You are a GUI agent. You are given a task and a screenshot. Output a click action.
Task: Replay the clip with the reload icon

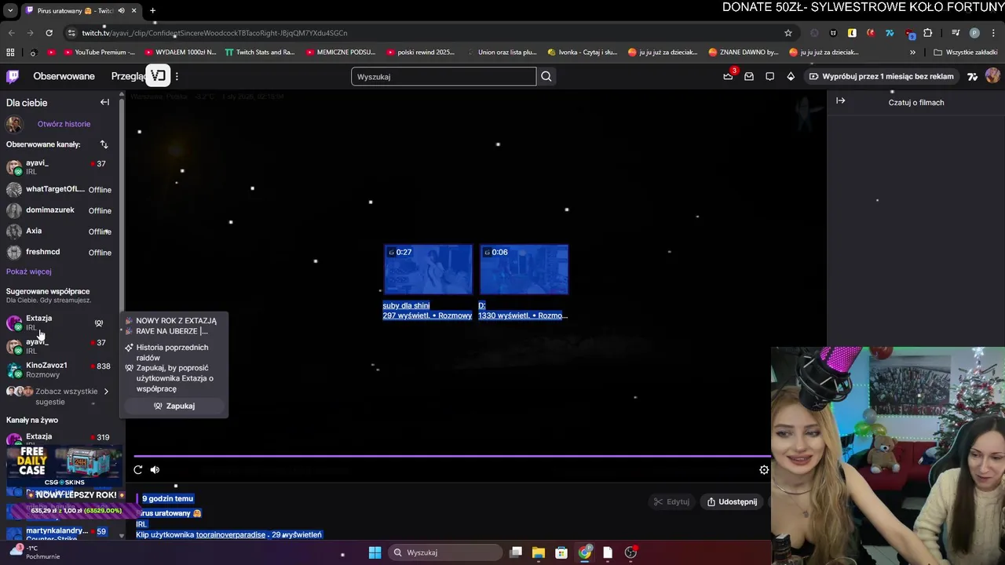click(138, 470)
